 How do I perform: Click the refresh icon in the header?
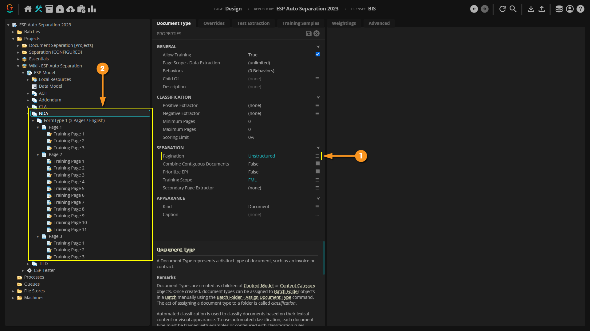coord(502,9)
